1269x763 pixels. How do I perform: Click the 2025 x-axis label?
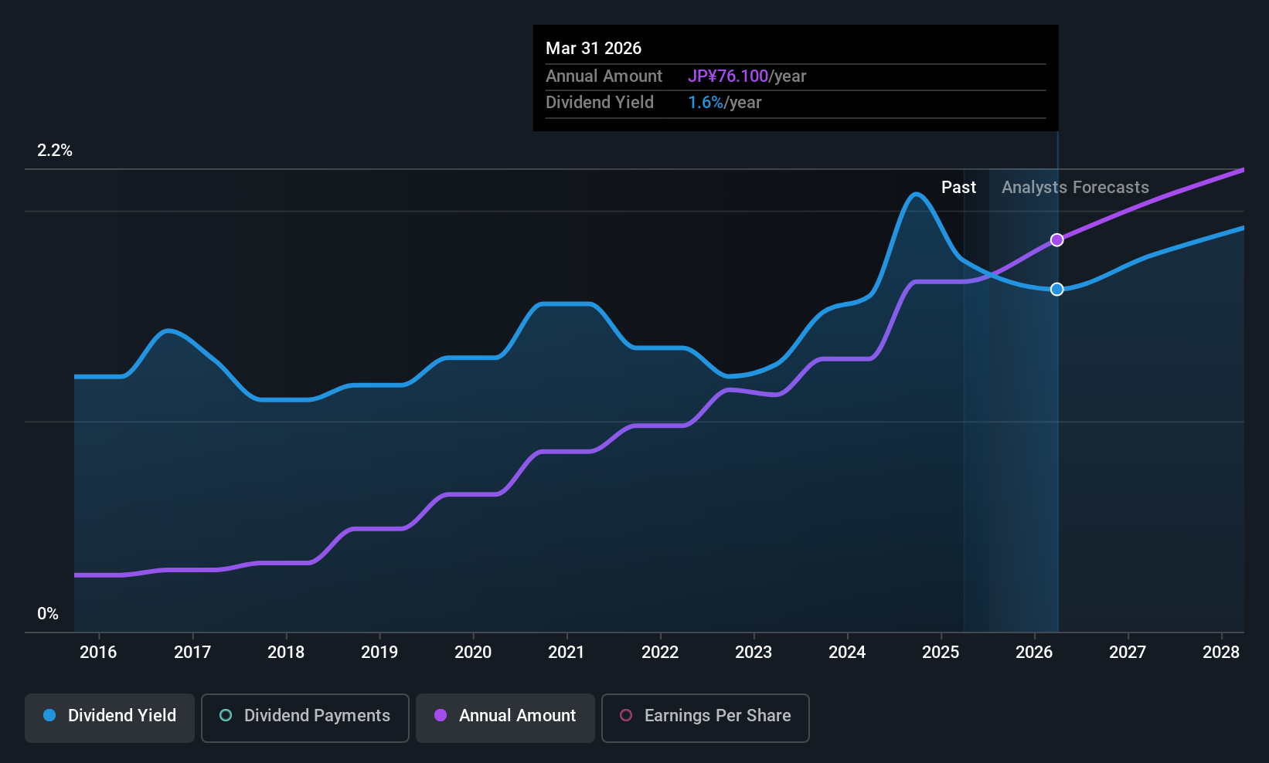pos(941,653)
